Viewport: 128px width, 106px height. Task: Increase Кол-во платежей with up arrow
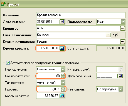63,75
